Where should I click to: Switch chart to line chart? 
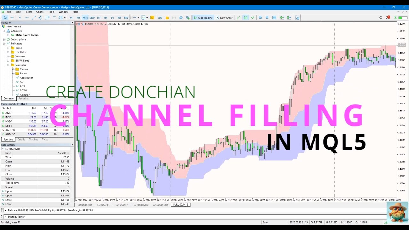tap(252, 18)
